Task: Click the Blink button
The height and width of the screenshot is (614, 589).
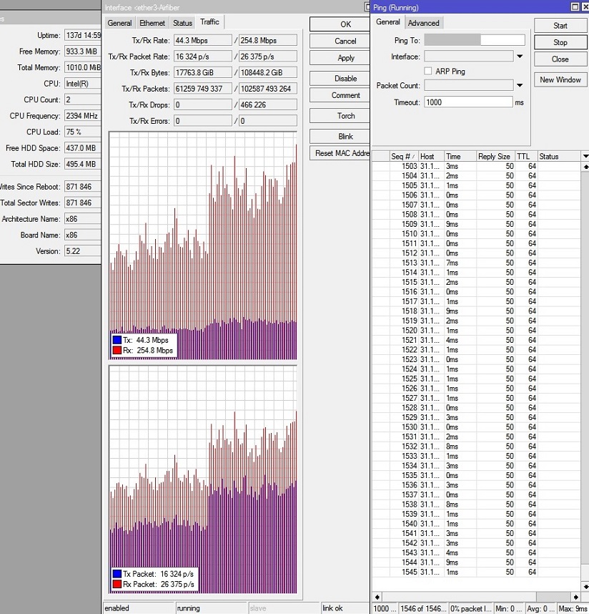Action: pyautogui.click(x=340, y=137)
